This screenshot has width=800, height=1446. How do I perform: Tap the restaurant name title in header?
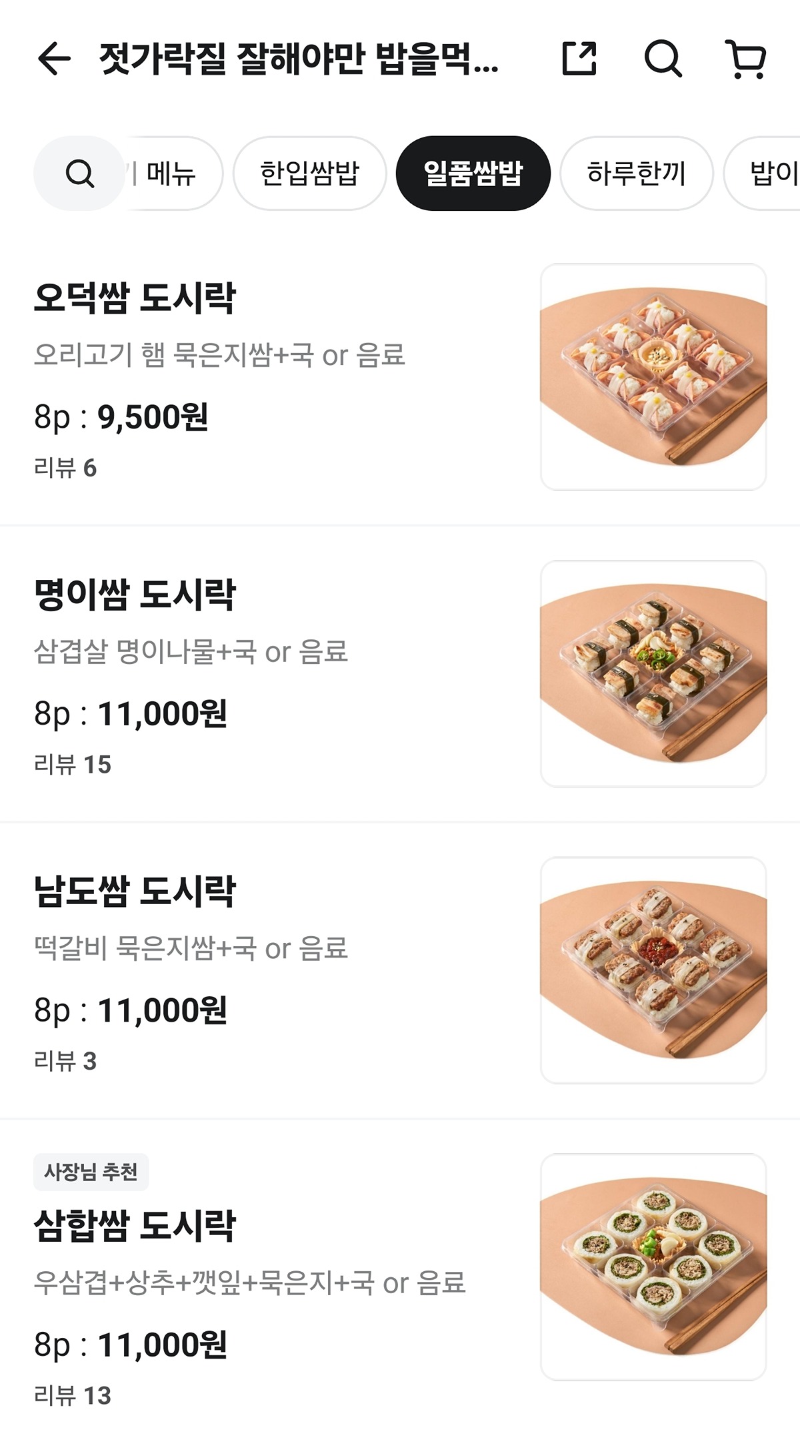299,59
